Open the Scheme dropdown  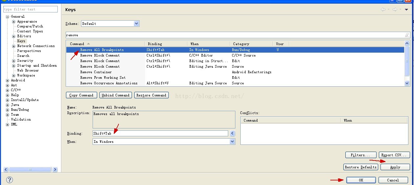(x=137, y=24)
